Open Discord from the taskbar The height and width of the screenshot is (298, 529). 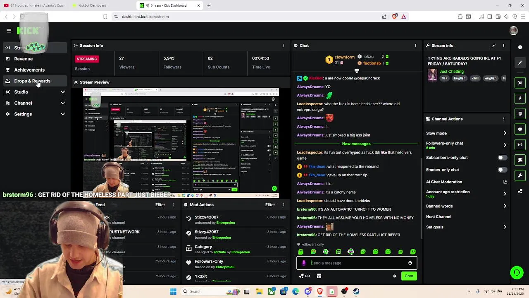(308, 291)
